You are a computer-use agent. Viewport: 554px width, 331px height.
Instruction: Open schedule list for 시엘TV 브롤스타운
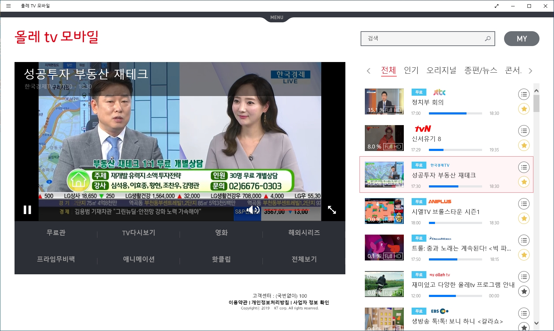click(524, 204)
